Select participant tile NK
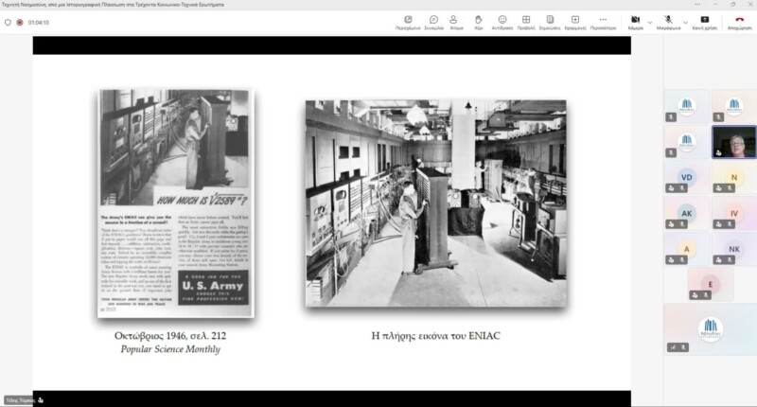 pos(734,249)
